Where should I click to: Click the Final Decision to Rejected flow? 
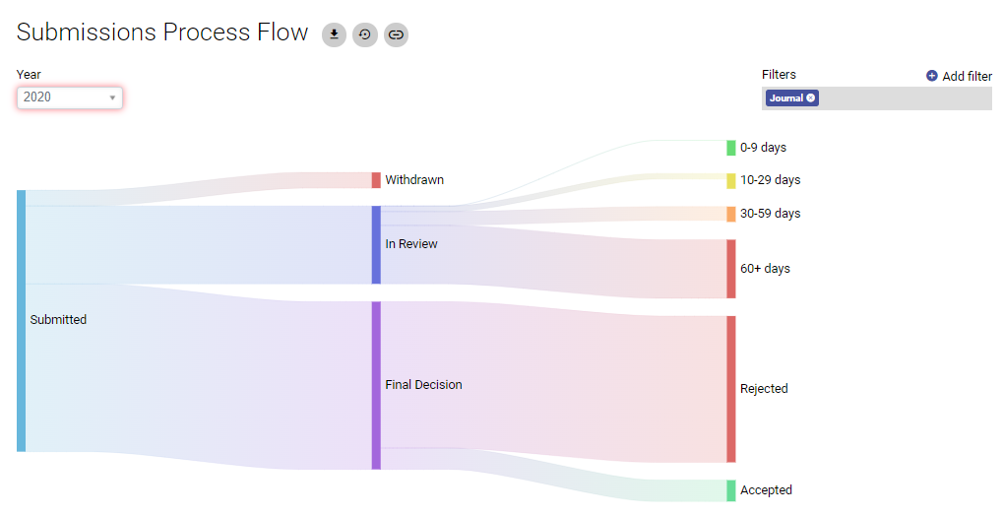[x=551, y=379]
